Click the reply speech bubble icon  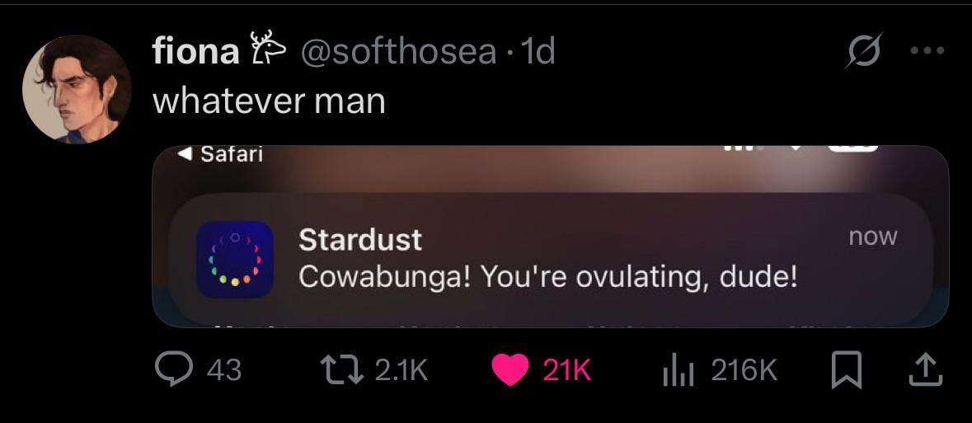pyautogui.click(x=174, y=369)
